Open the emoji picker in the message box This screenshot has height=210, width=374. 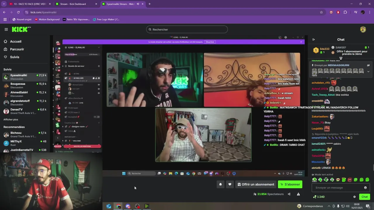click(x=365, y=188)
